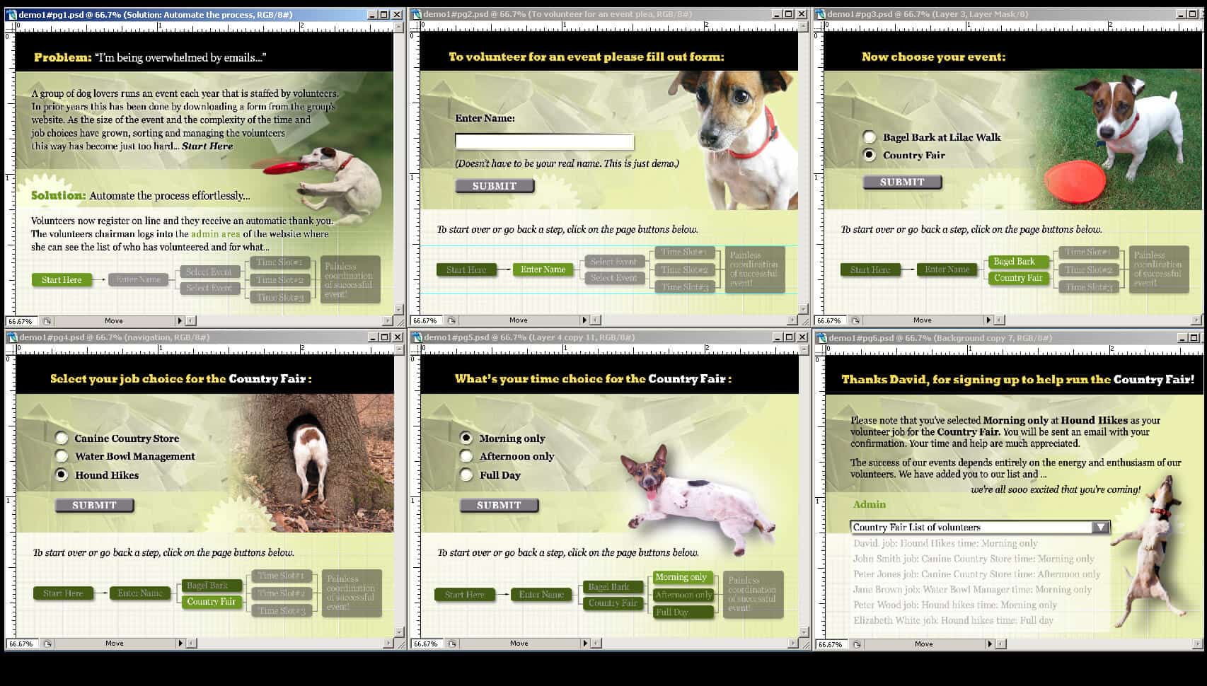
Task: Select the Canine Country Store radio button
Action: coord(62,438)
